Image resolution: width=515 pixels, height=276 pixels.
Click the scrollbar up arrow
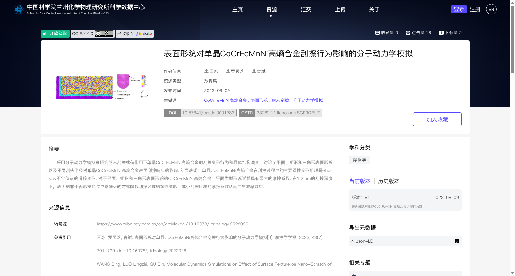pos(512,2)
